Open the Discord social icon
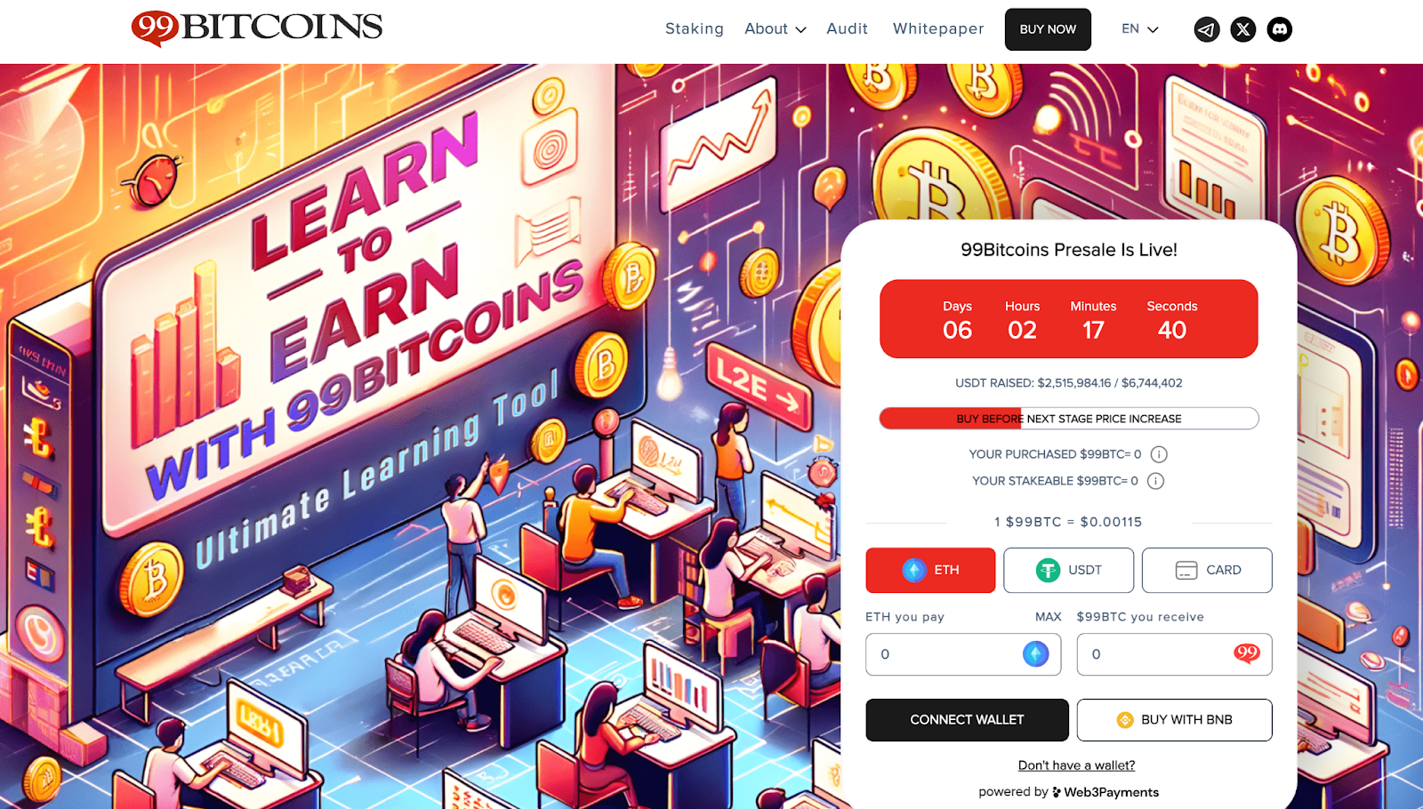 1280,29
